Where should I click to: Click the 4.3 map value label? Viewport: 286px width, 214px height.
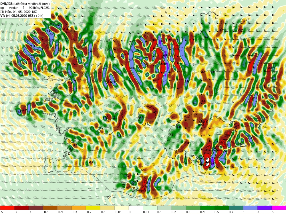165,55
